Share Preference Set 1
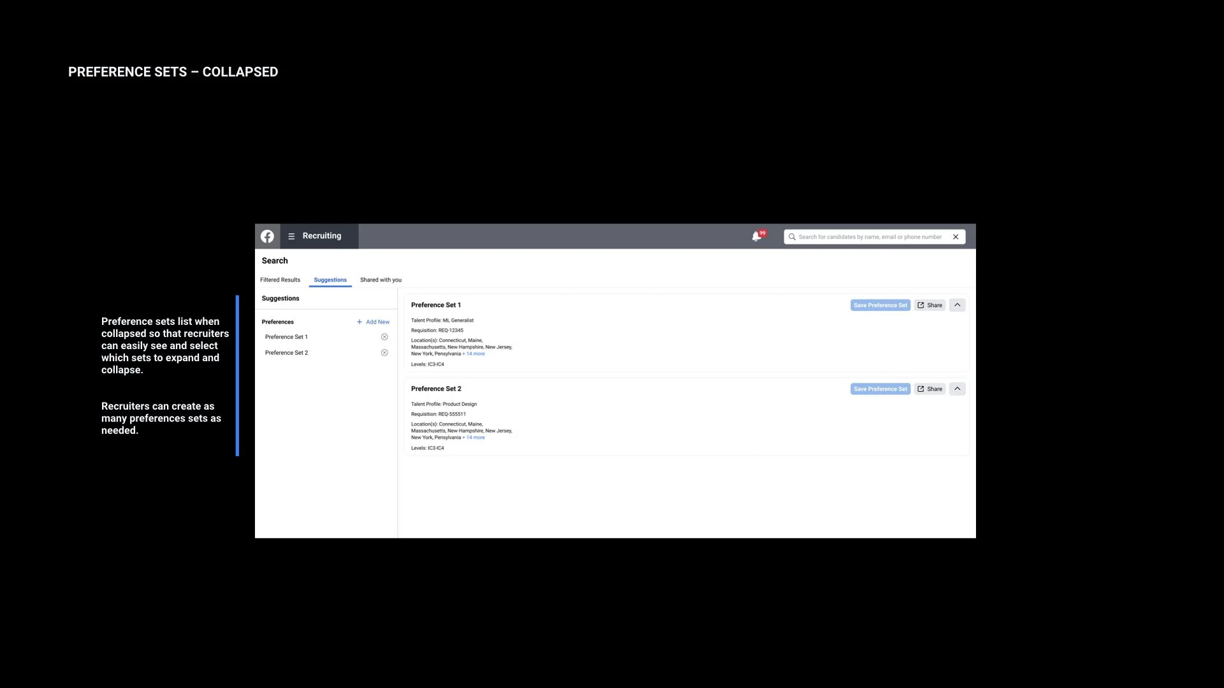 (929, 305)
